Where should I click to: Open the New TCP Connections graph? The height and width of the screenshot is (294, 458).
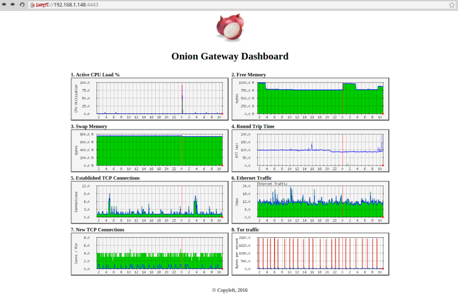click(149, 254)
